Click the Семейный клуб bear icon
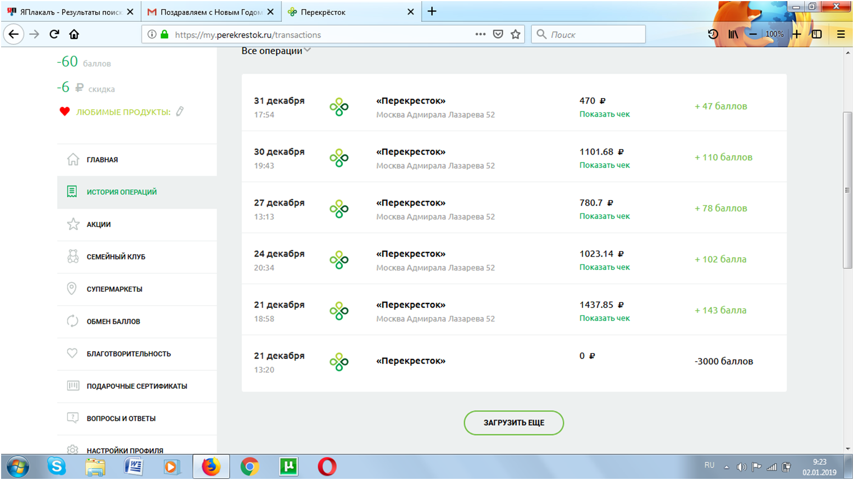854x480 pixels. click(73, 257)
